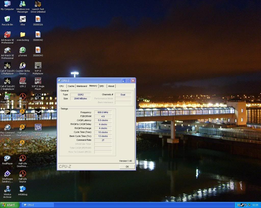This screenshot has width=261, height=208.
Task: Select Launch Test Drive Unlimited shortcut
Action: [x=38, y=7]
